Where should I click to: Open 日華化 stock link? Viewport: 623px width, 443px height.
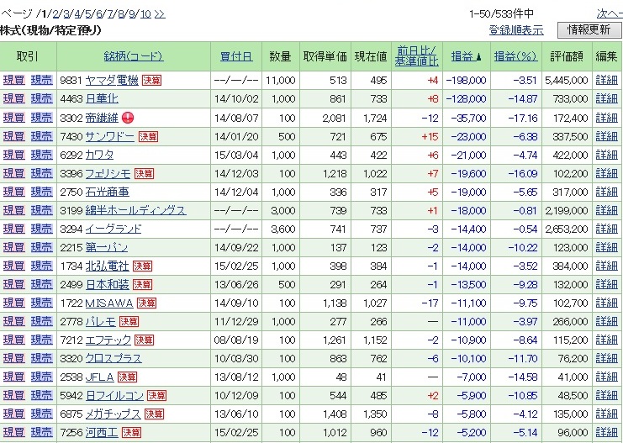tap(102, 98)
